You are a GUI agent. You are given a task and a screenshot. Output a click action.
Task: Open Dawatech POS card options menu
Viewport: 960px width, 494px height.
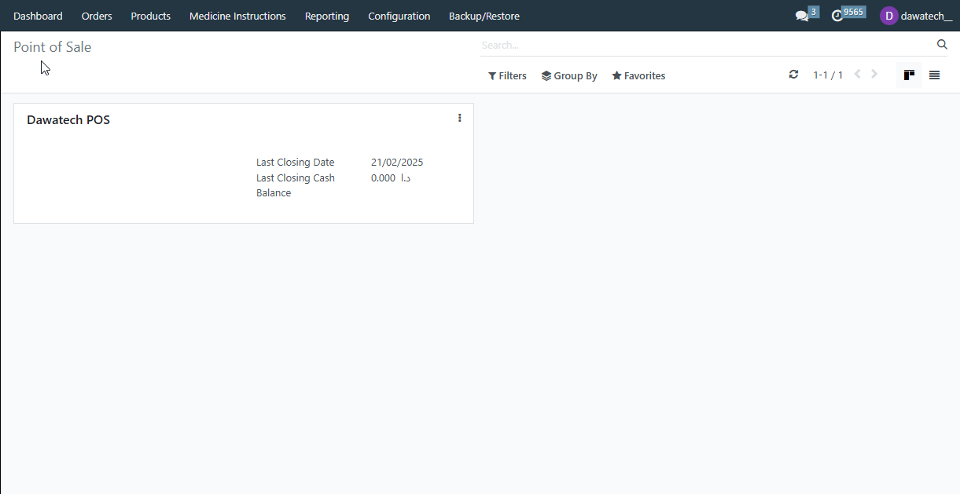[459, 119]
